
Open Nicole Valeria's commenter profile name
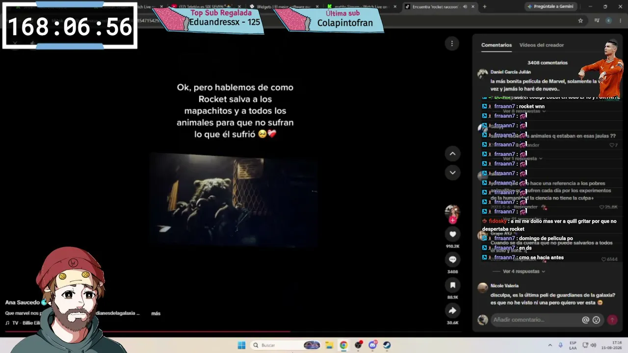click(x=504, y=286)
